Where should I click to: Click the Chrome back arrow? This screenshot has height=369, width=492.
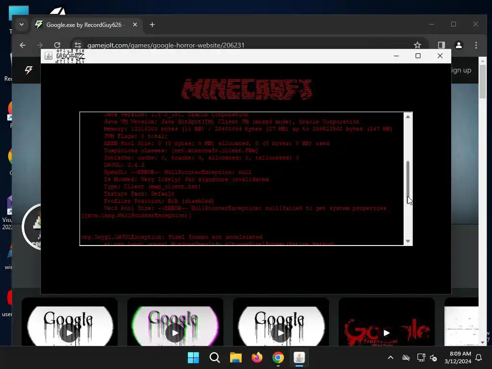(23, 45)
